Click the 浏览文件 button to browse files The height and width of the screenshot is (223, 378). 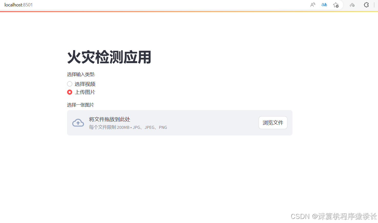(x=273, y=123)
